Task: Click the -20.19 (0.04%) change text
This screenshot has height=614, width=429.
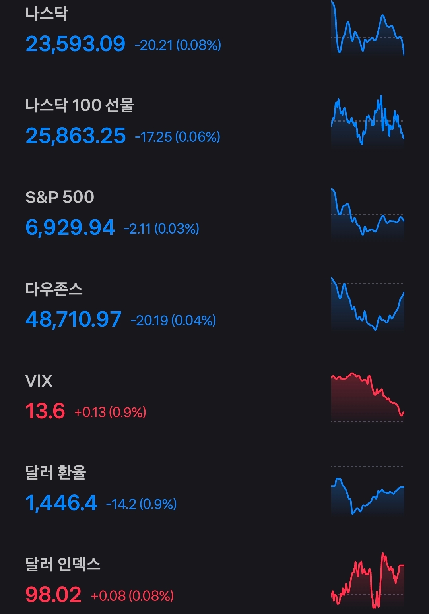Action: click(x=173, y=320)
